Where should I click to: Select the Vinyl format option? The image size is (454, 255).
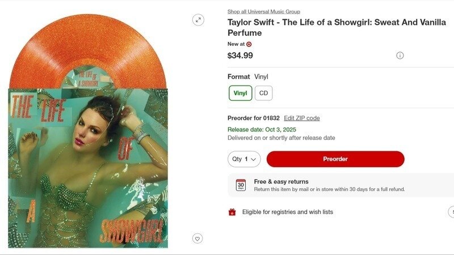[x=241, y=93]
